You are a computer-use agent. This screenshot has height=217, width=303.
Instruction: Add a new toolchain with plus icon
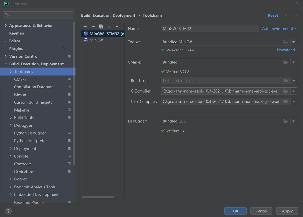(85, 27)
